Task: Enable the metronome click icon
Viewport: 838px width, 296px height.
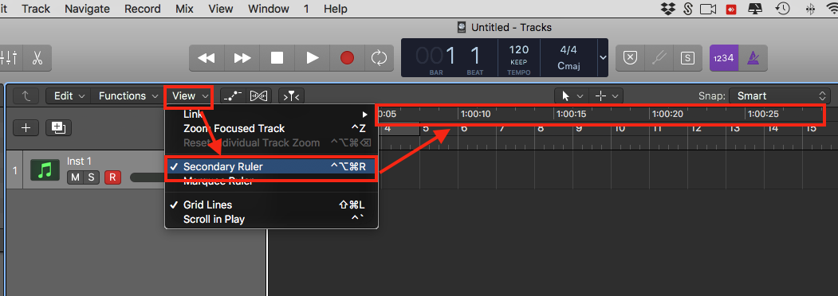Action: point(753,57)
